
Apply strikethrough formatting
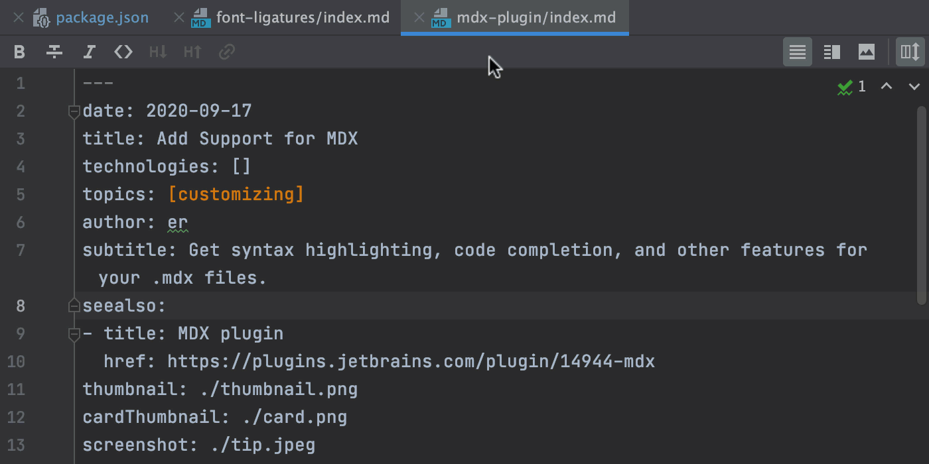(54, 52)
